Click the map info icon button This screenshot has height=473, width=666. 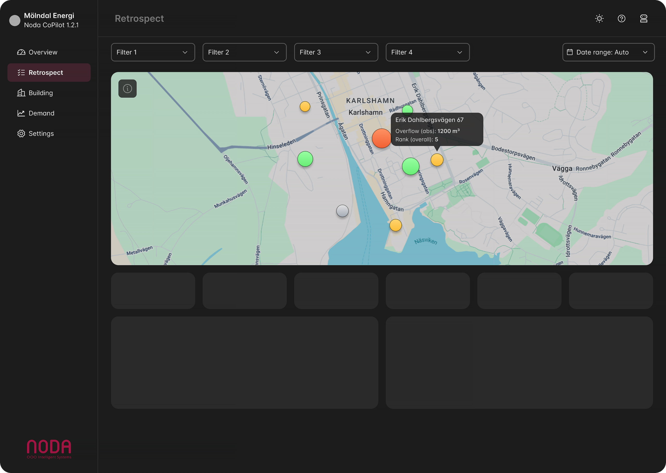click(127, 89)
